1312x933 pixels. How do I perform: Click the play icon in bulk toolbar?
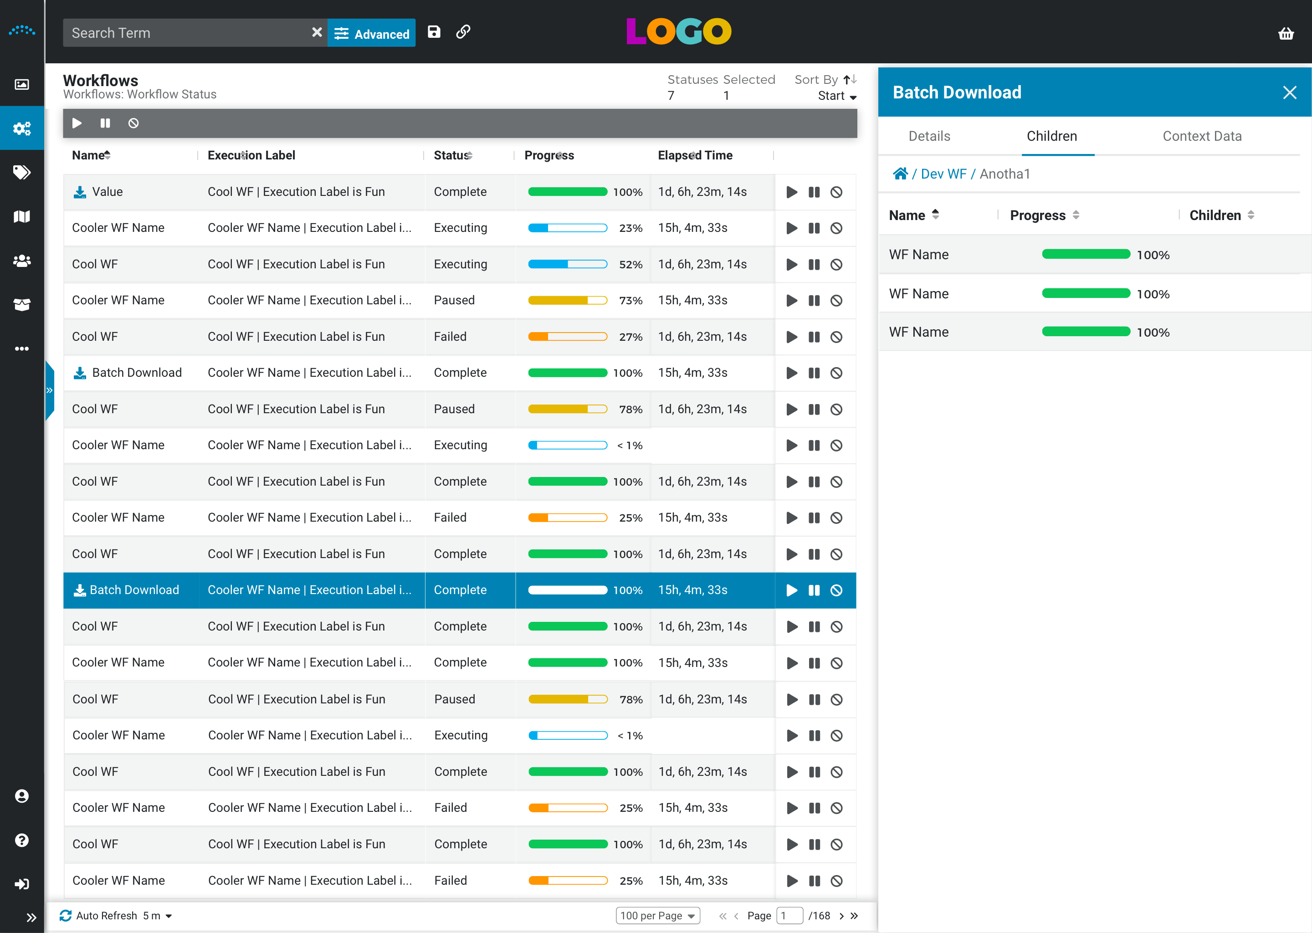coord(77,123)
